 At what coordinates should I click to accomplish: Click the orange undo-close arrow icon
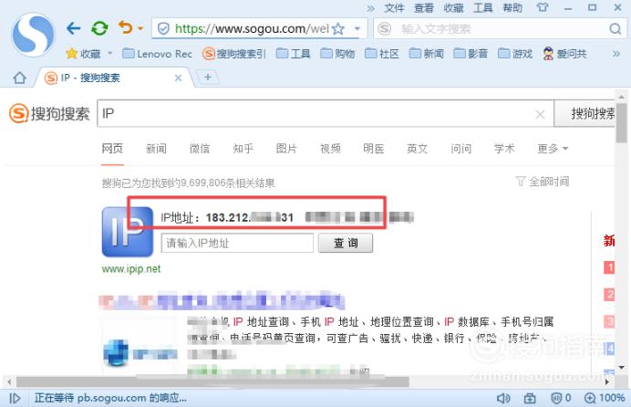pyautogui.click(x=126, y=27)
